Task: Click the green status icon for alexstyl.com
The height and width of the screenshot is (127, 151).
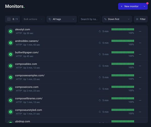Action: click(x=11, y=31)
